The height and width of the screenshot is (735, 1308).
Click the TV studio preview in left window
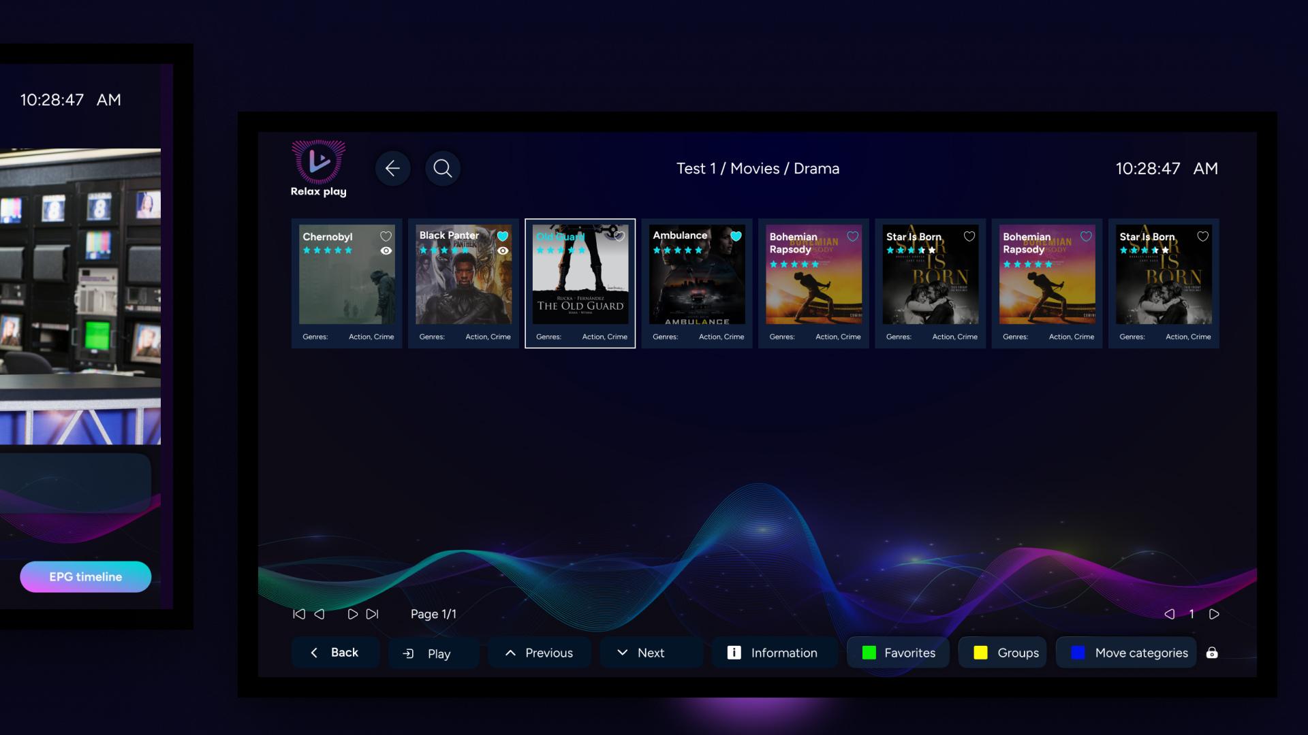point(80,297)
